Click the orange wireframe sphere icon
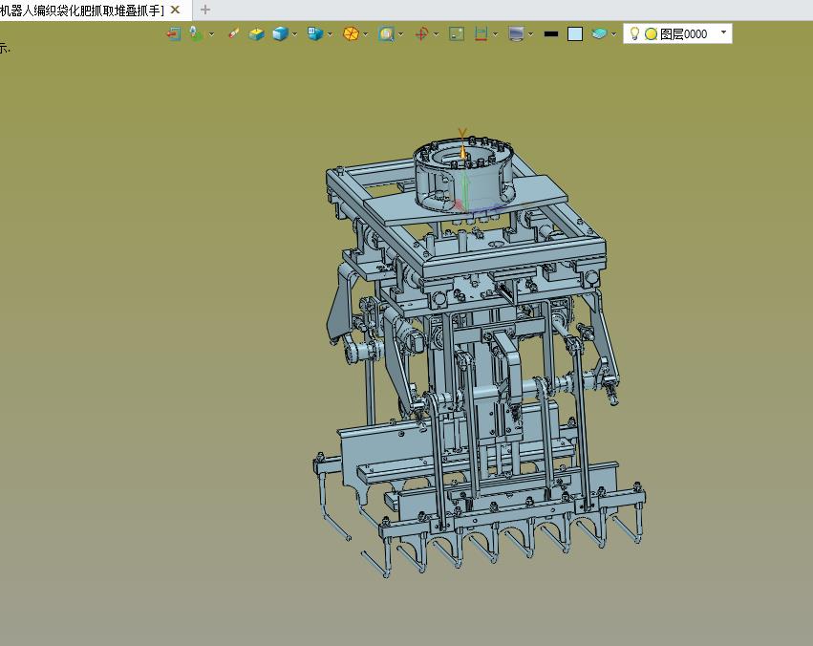 351,33
